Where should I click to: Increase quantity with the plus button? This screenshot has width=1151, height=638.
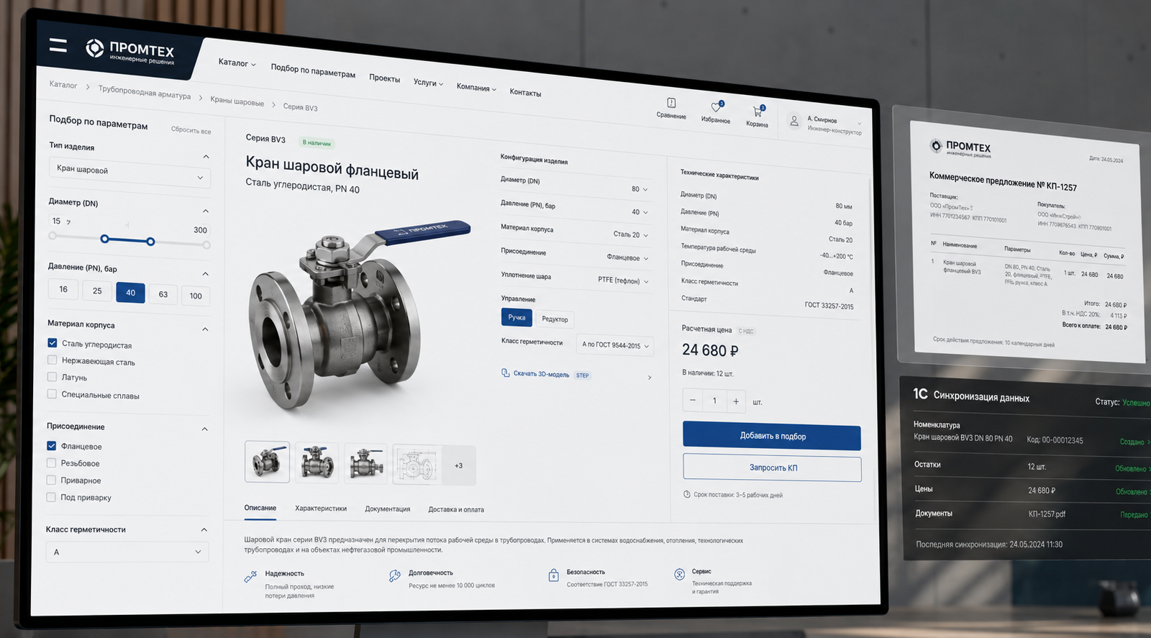(736, 401)
